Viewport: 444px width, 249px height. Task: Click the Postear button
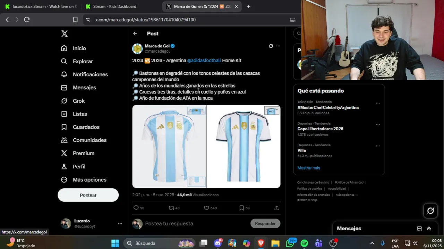click(x=88, y=195)
